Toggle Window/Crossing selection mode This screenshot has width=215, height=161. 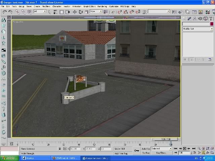[68, 12]
